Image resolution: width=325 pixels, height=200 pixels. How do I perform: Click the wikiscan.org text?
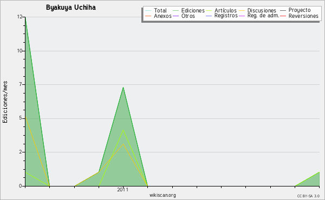[x=162, y=195]
